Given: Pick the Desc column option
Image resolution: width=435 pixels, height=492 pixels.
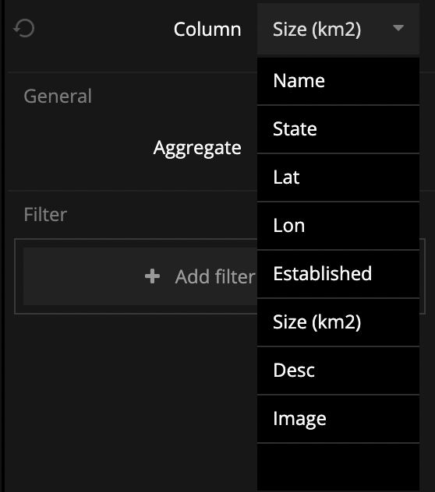Looking at the screenshot, I should pyautogui.click(x=338, y=371).
